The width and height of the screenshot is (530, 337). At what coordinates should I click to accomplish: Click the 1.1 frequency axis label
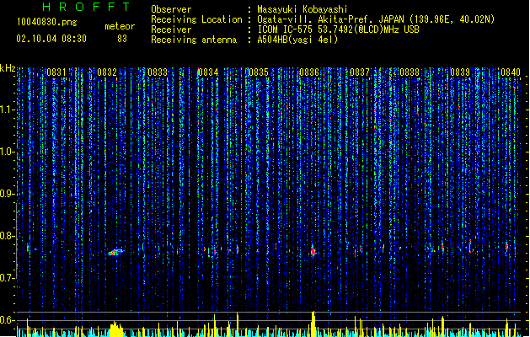tap(8, 110)
